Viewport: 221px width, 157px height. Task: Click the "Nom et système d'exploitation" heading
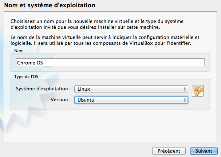(x=50, y=6)
